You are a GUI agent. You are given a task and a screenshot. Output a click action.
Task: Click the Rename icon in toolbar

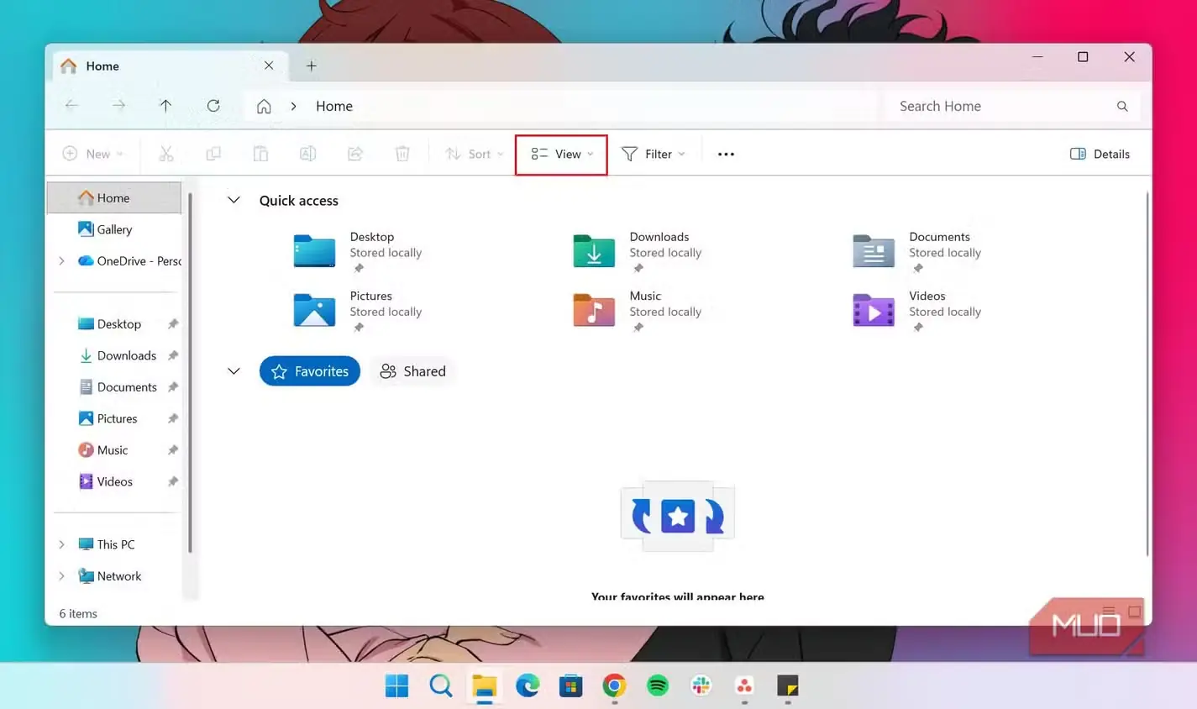click(x=308, y=154)
